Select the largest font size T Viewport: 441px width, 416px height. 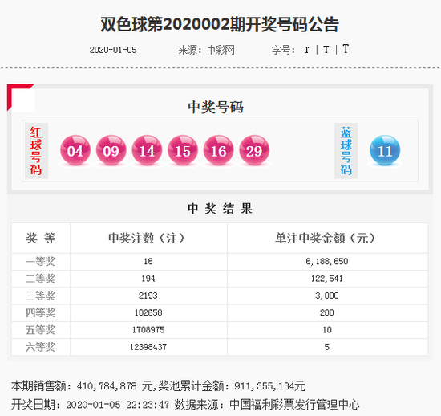point(346,49)
